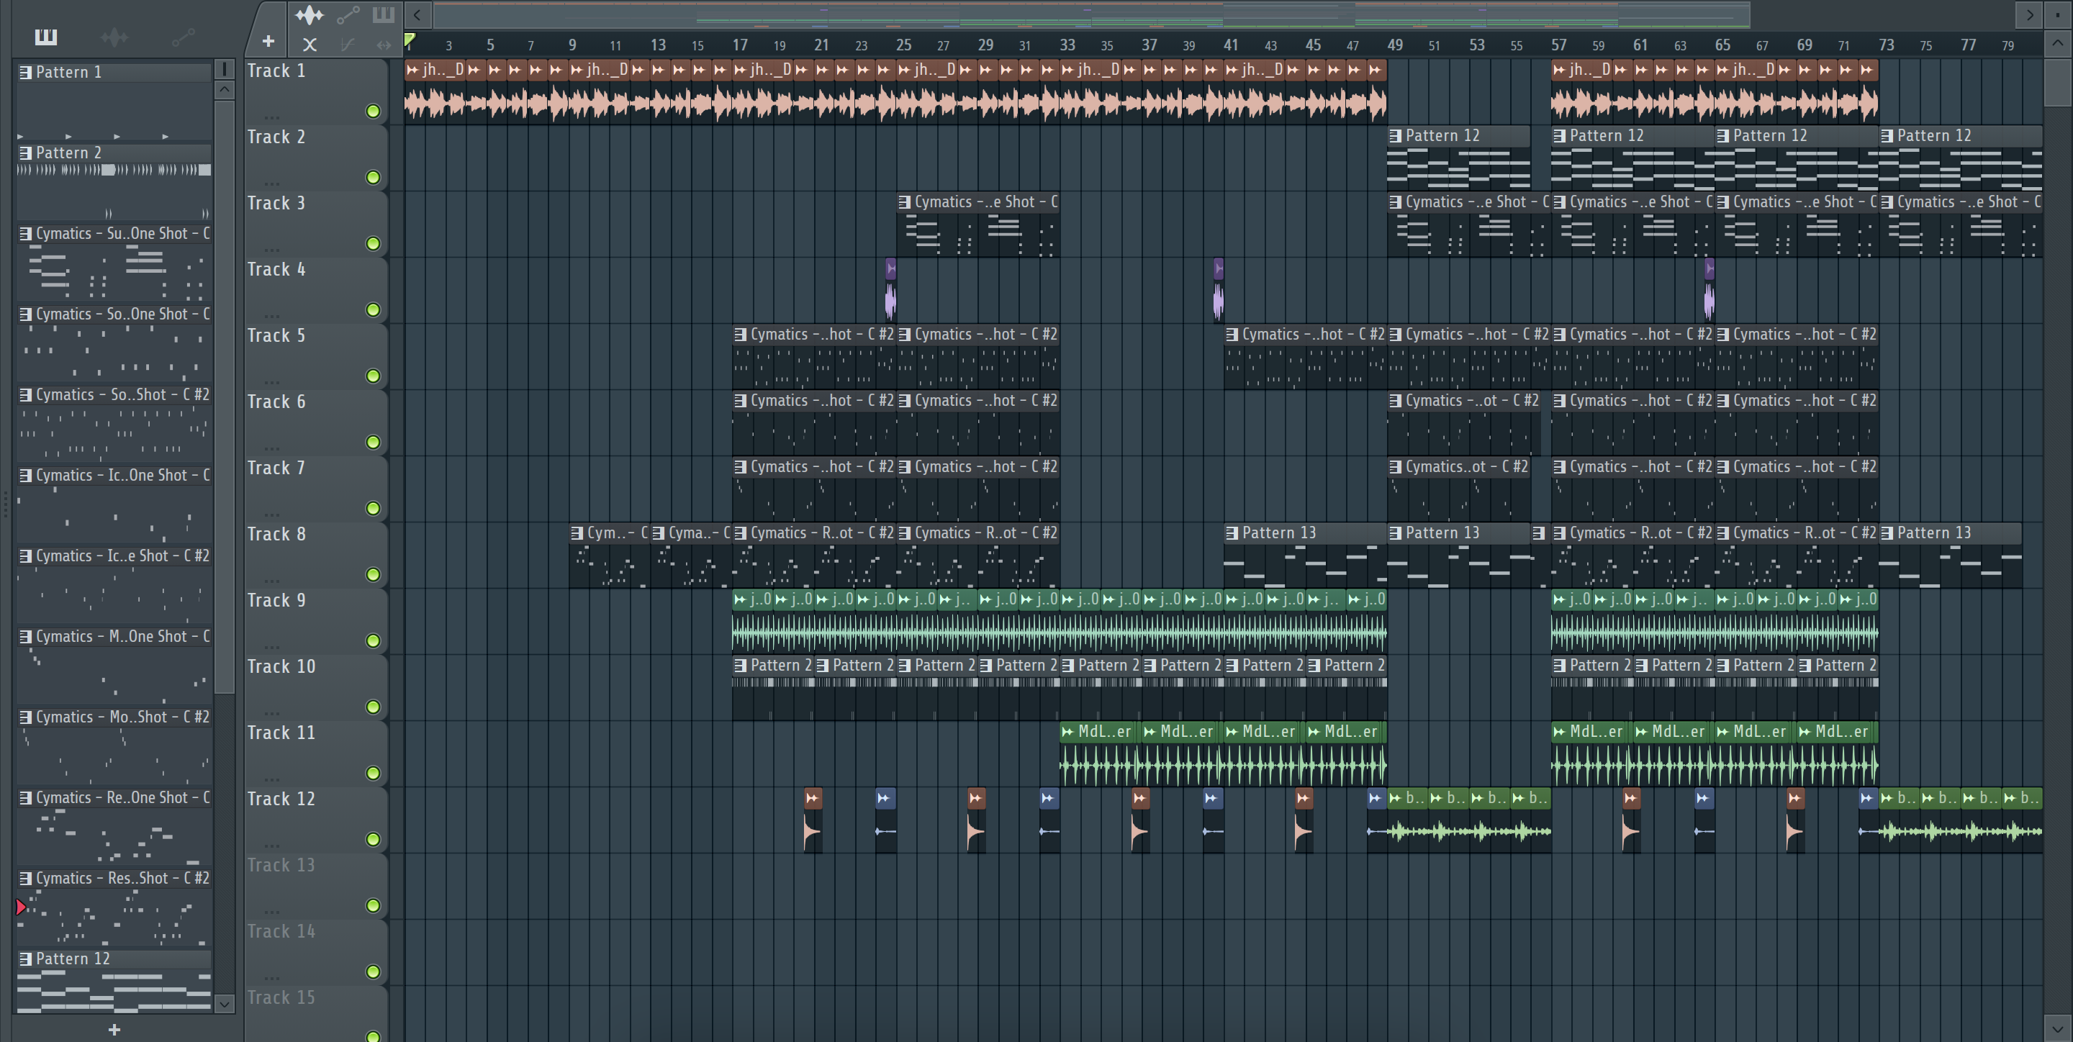The height and width of the screenshot is (1042, 2073).
Task: Open the menu of the Cym..- C clip at bar 9 on Track 8
Action: [577, 533]
